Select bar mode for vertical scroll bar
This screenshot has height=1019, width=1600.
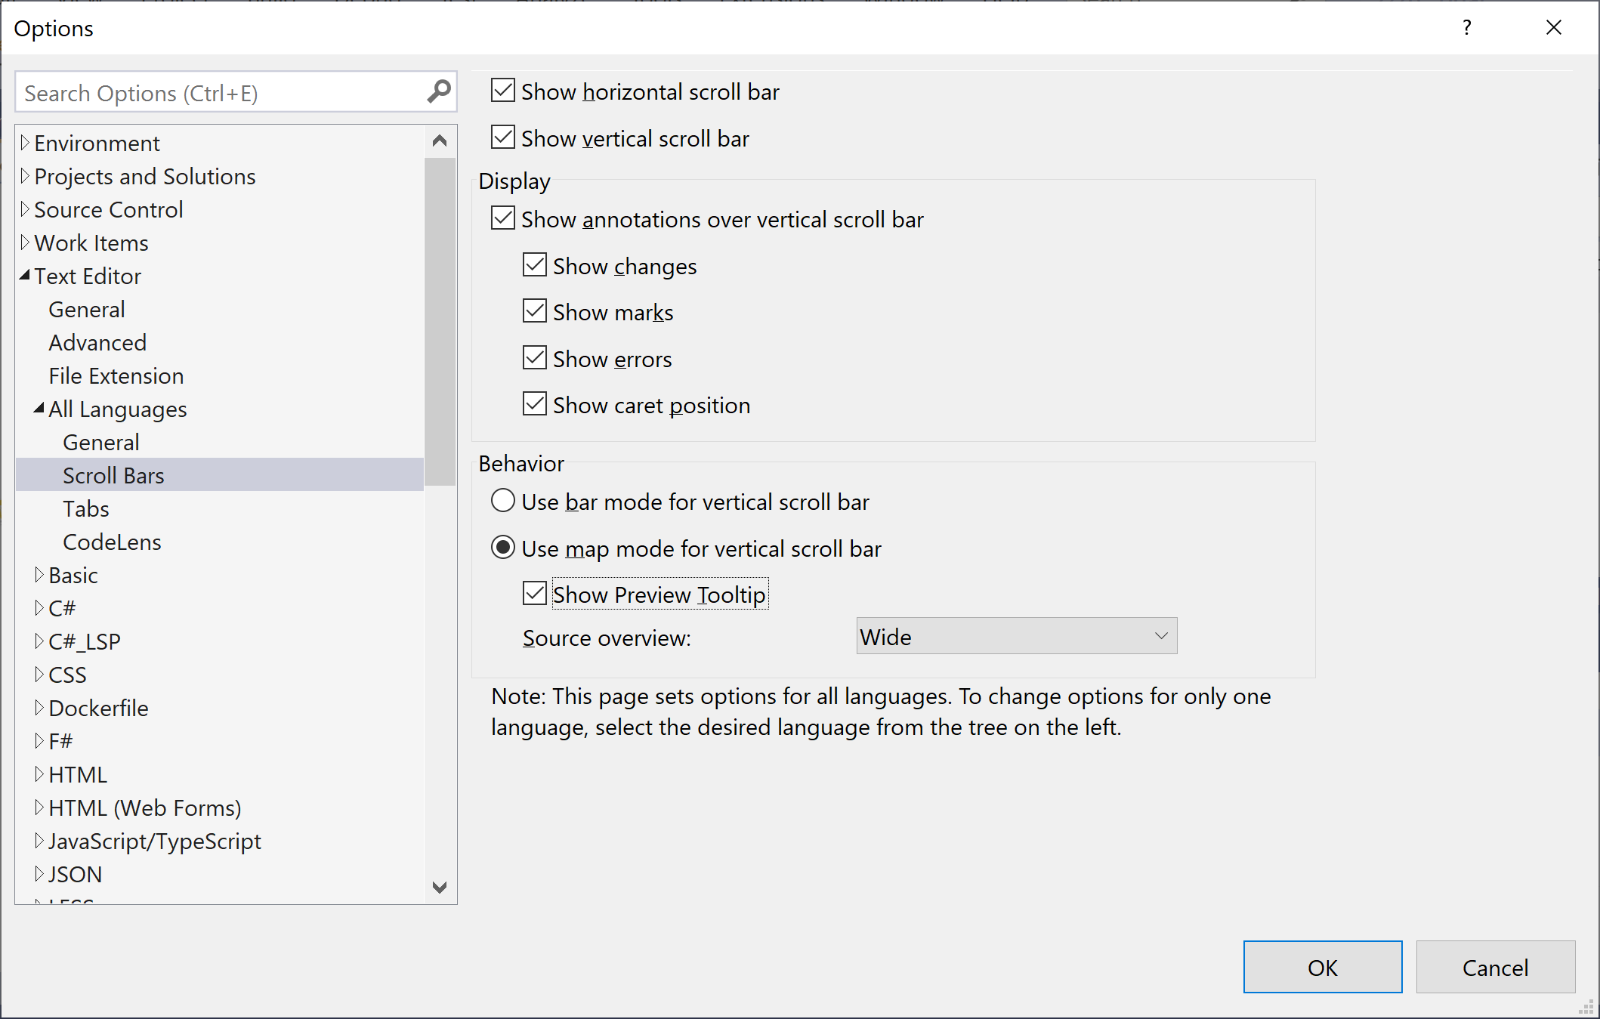coord(503,501)
